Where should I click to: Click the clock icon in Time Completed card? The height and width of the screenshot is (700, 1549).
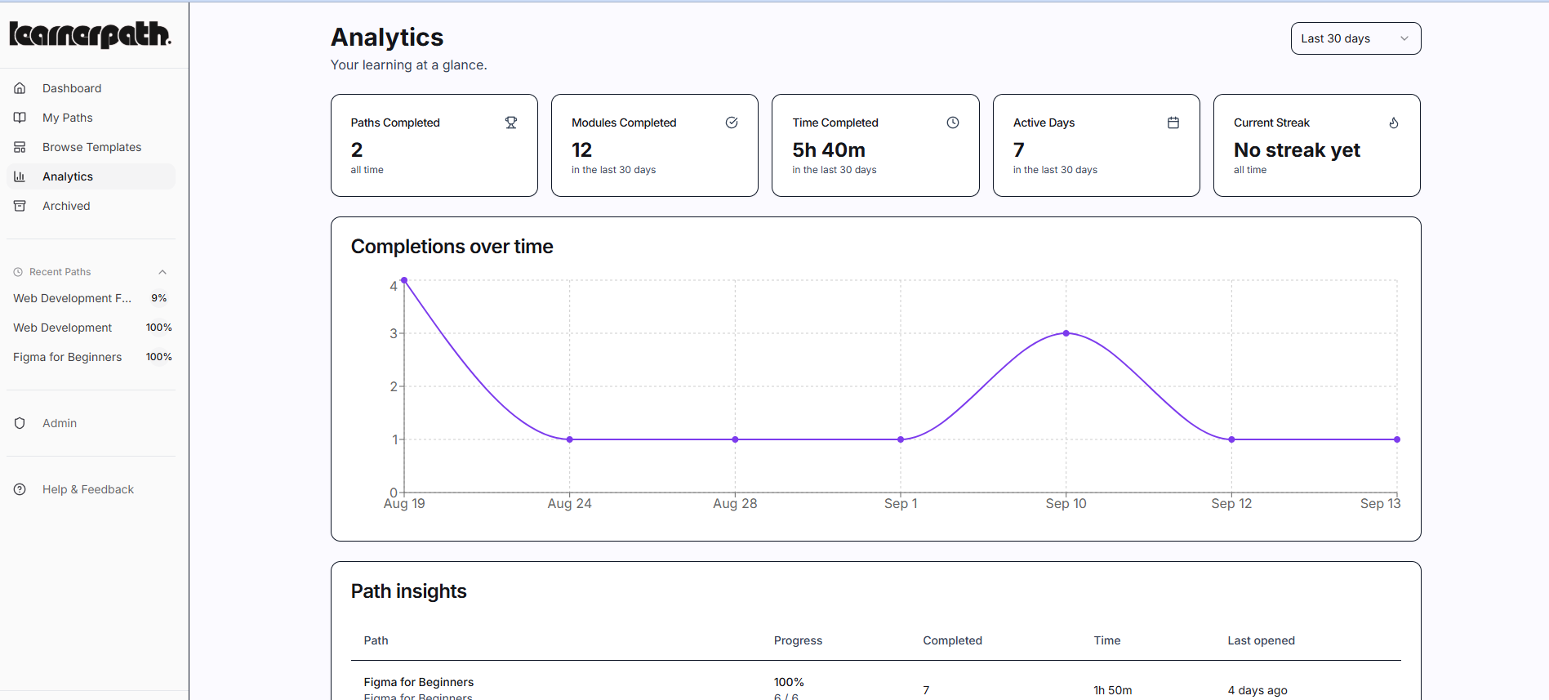pyautogui.click(x=953, y=123)
